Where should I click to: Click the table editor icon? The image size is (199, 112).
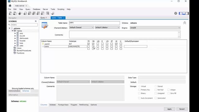(45, 25)
